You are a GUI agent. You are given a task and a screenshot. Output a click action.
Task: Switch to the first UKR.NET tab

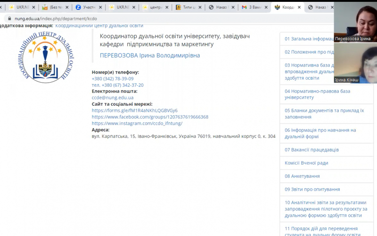[x=22, y=7]
